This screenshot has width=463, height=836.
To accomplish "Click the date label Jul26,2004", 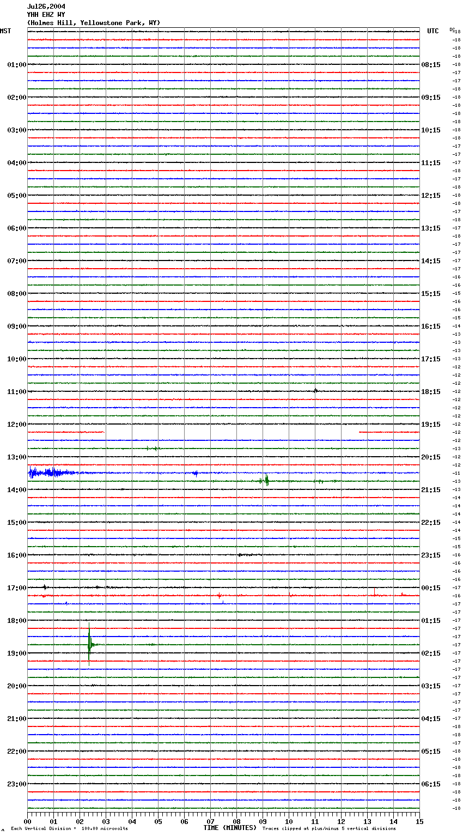I will (46, 7).
